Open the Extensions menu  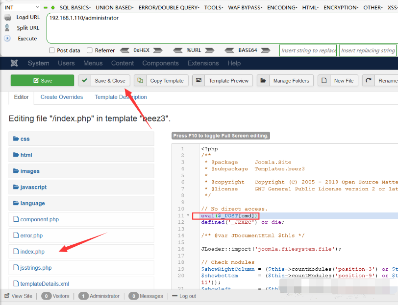[203, 63]
